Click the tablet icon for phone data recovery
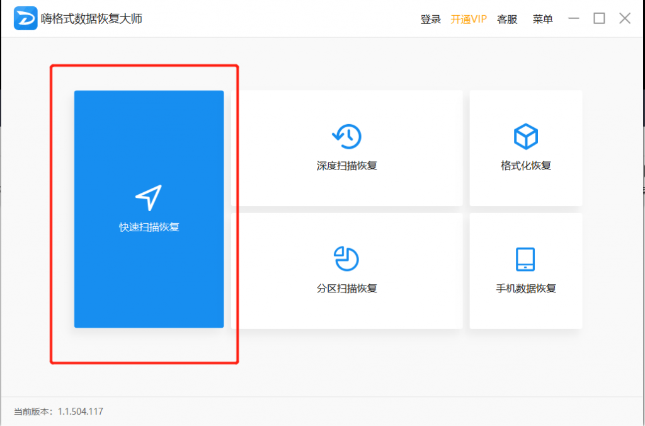This screenshot has height=426, width=645. (525, 259)
